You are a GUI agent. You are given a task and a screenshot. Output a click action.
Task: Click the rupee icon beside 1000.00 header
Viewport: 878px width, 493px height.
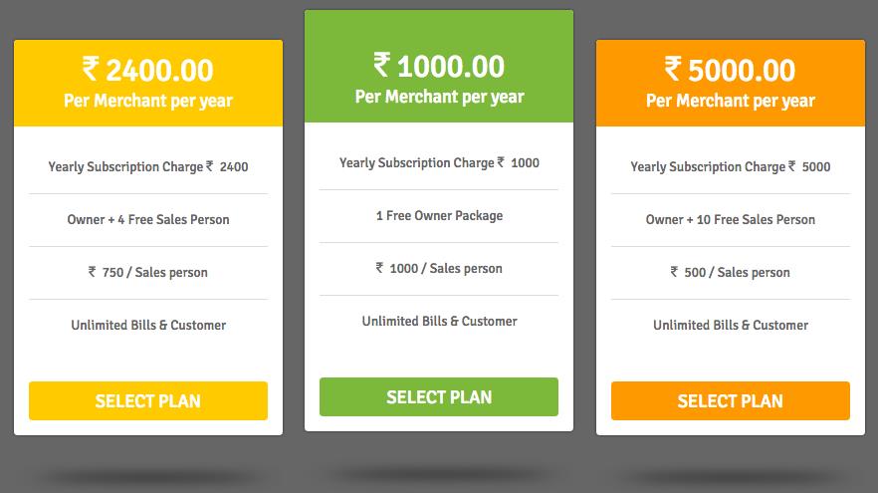(382, 65)
